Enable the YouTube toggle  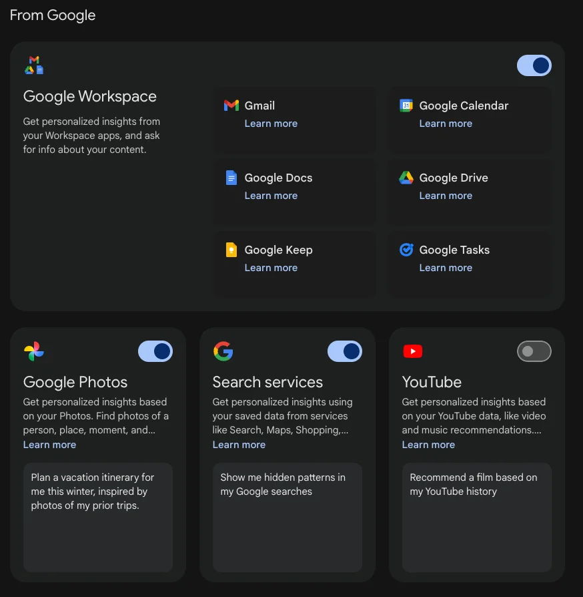[x=534, y=351]
